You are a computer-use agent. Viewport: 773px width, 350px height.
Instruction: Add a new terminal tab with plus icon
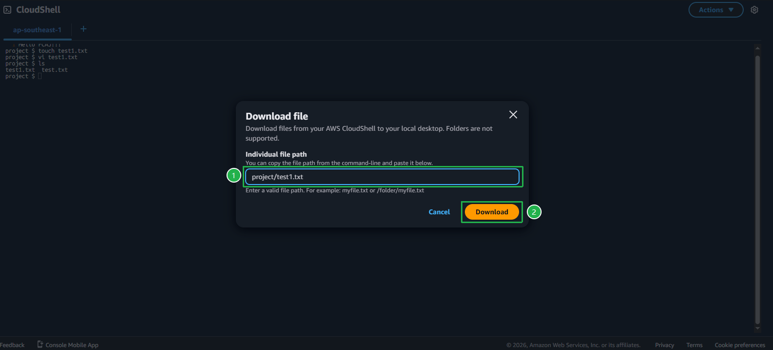click(x=84, y=29)
